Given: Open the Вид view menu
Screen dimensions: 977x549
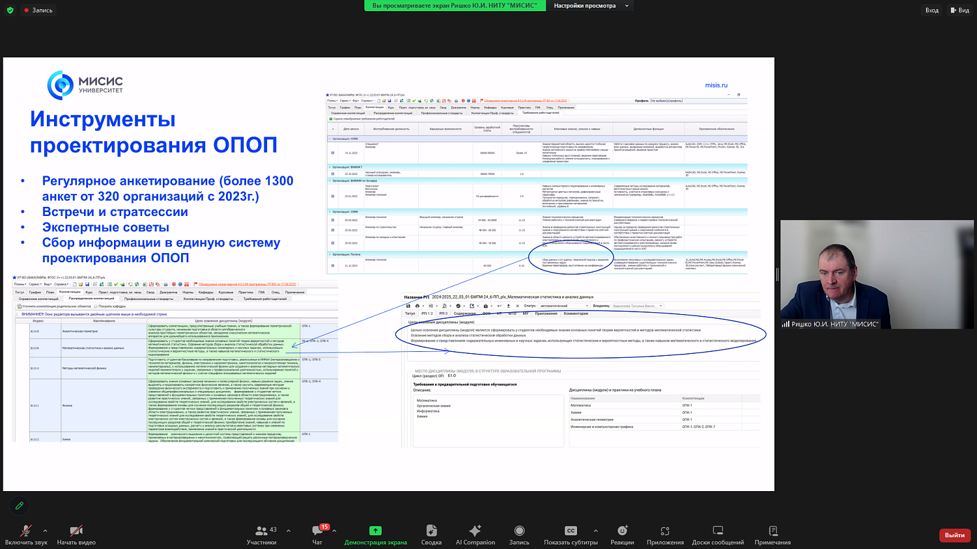Looking at the screenshot, I should (x=959, y=10).
